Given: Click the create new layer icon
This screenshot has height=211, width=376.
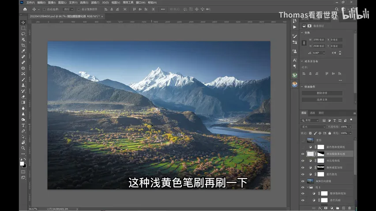Looking at the screenshot, I should point(343,208).
